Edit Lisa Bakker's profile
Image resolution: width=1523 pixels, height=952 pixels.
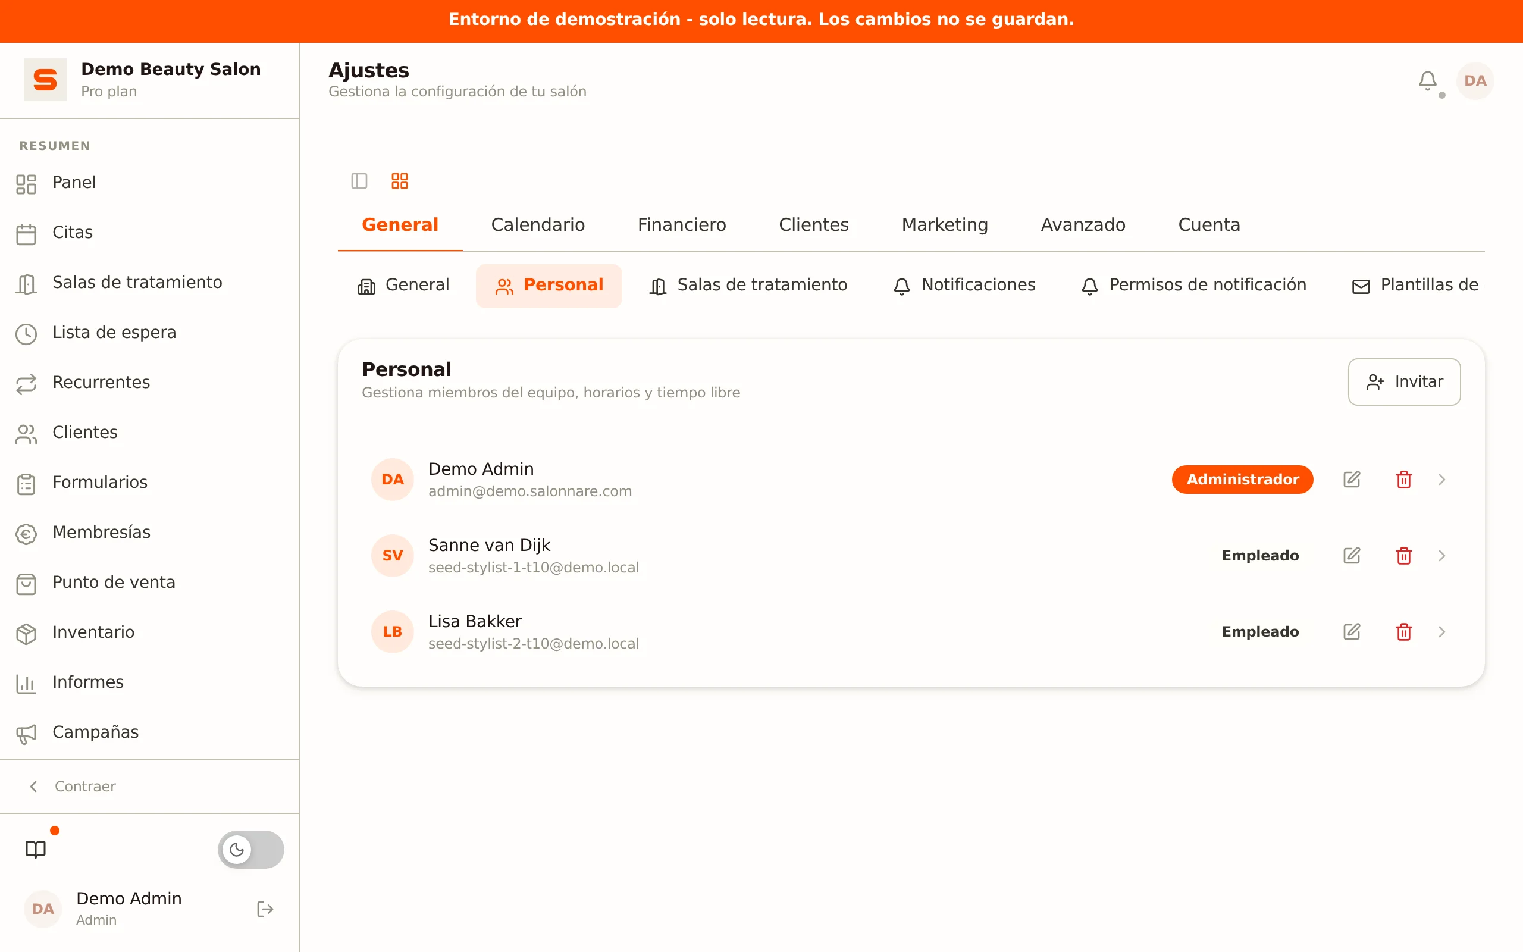point(1352,632)
